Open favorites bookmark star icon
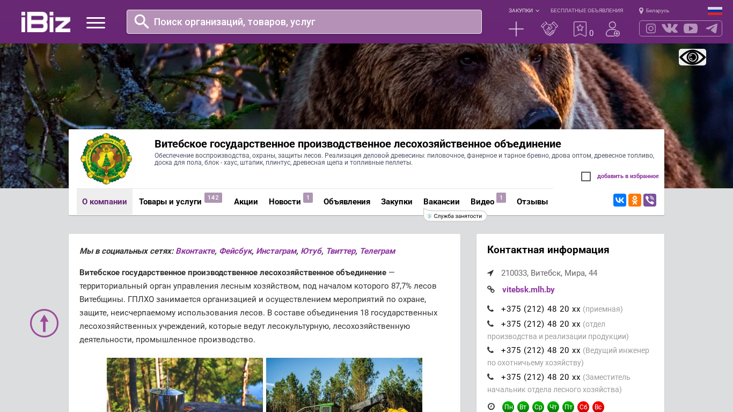 (580, 29)
